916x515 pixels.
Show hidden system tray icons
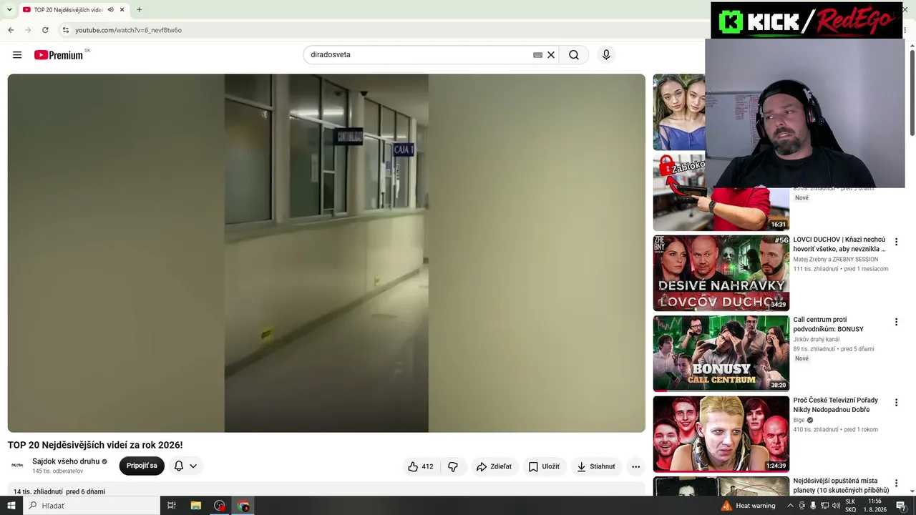790,506
